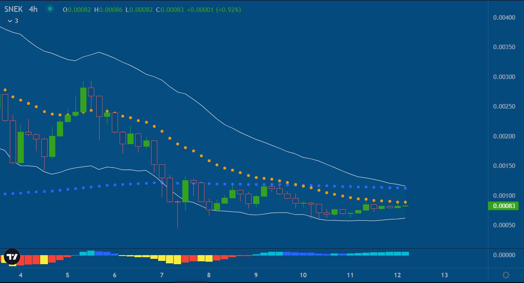Click the TradingView logo icon

(12, 257)
